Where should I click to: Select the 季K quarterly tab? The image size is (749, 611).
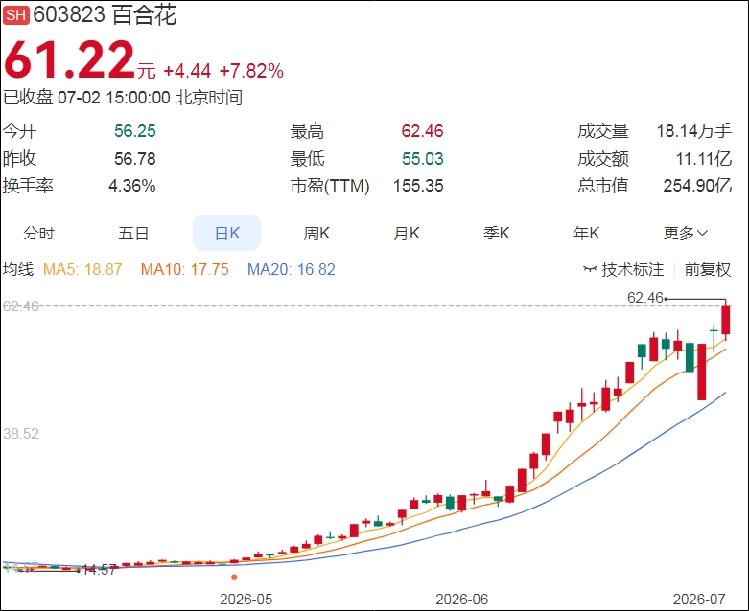497,234
